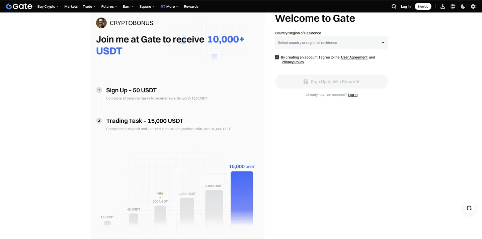This screenshot has height=239, width=482.
Task: Click the Sign Up pill button
Action: point(423,6)
